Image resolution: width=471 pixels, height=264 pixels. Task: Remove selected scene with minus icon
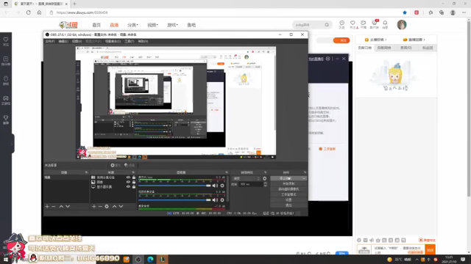coord(54,206)
